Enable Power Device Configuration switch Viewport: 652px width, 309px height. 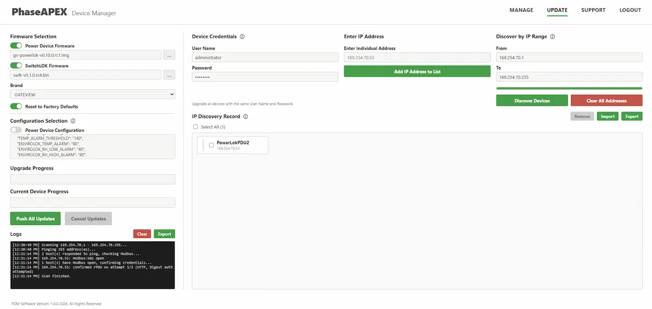point(16,130)
